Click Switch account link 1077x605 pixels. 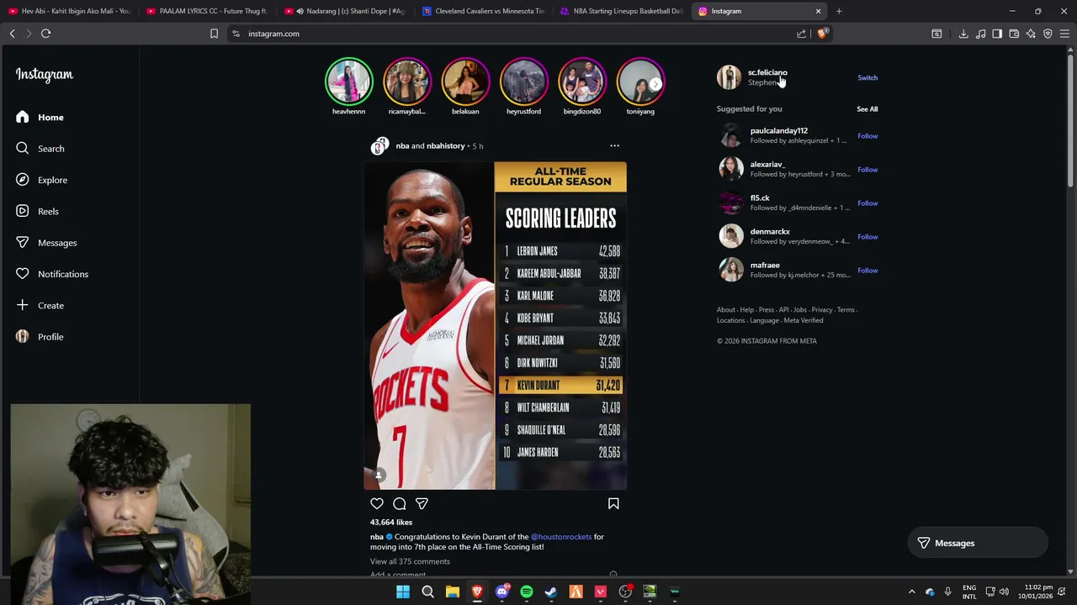(867, 78)
